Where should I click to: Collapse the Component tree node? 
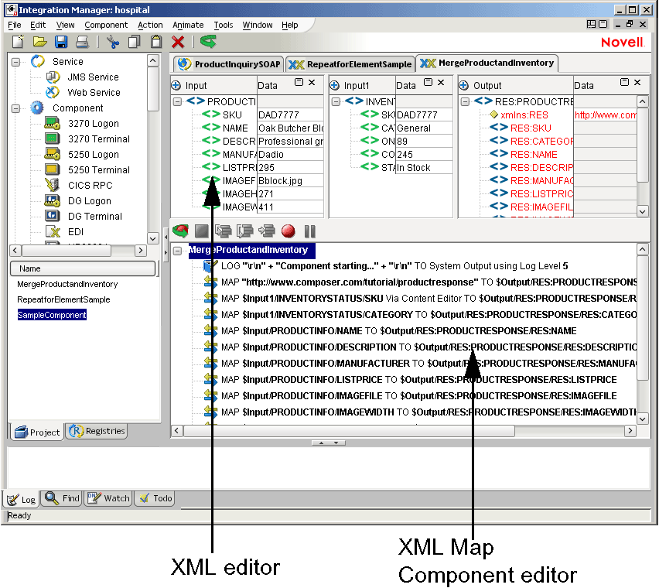(15, 108)
